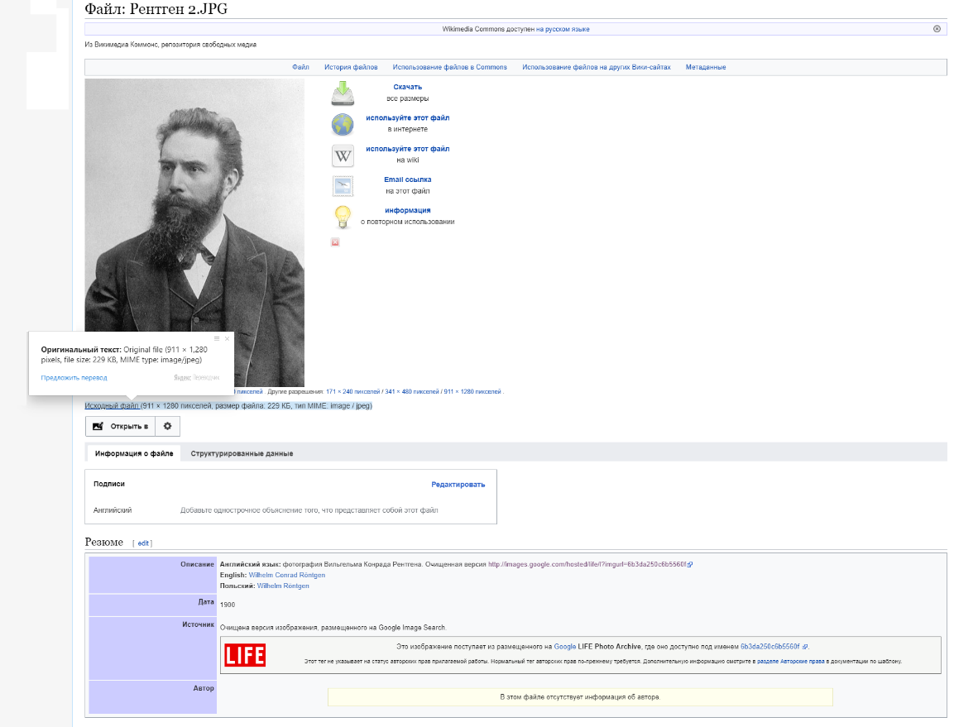The width and height of the screenshot is (954, 727).
Task: Click используйте этот файл на wiki link
Action: [x=408, y=149]
